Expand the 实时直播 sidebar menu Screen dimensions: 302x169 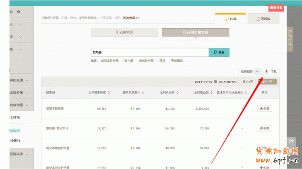21,81
